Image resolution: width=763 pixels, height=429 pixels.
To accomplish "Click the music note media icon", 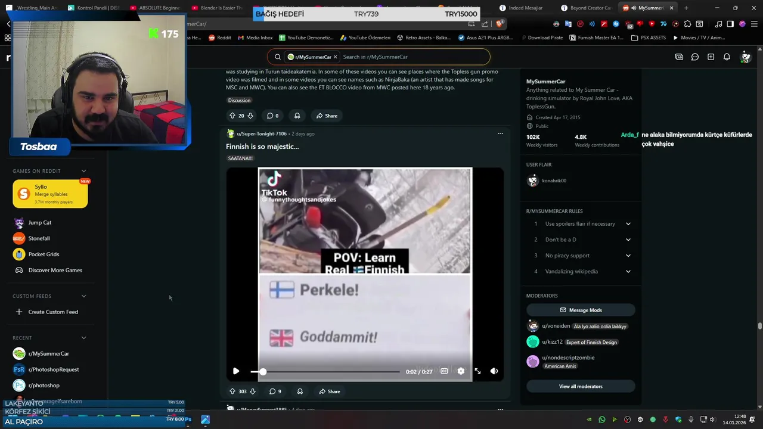I will click(718, 24).
